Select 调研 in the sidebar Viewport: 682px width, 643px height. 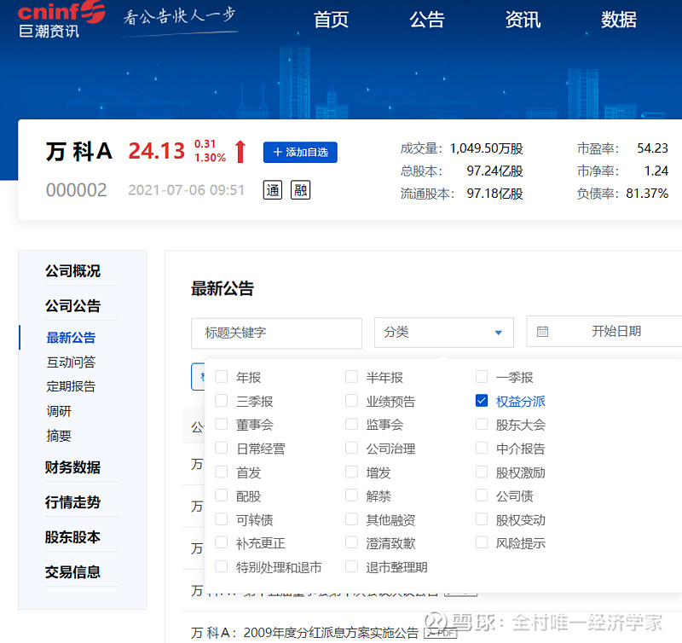click(x=59, y=411)
